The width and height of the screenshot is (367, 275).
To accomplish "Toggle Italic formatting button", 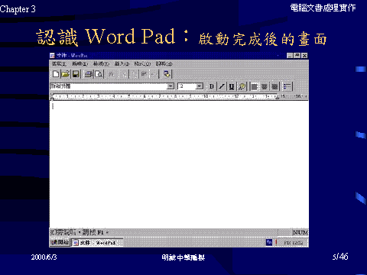I will point(222,86).
